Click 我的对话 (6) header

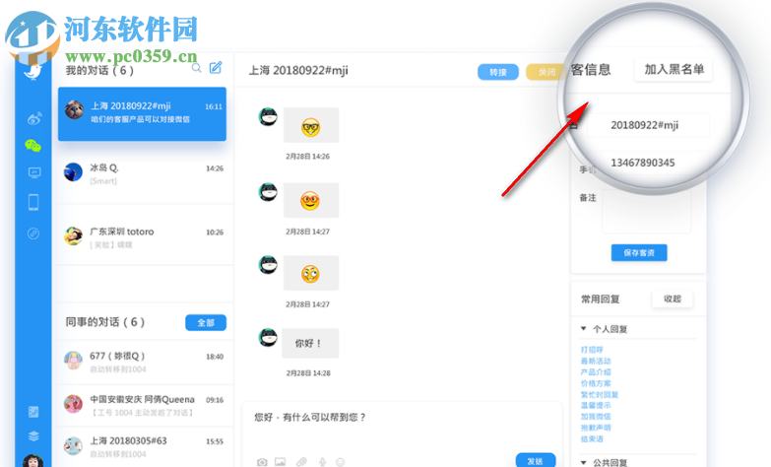point(99,70)
